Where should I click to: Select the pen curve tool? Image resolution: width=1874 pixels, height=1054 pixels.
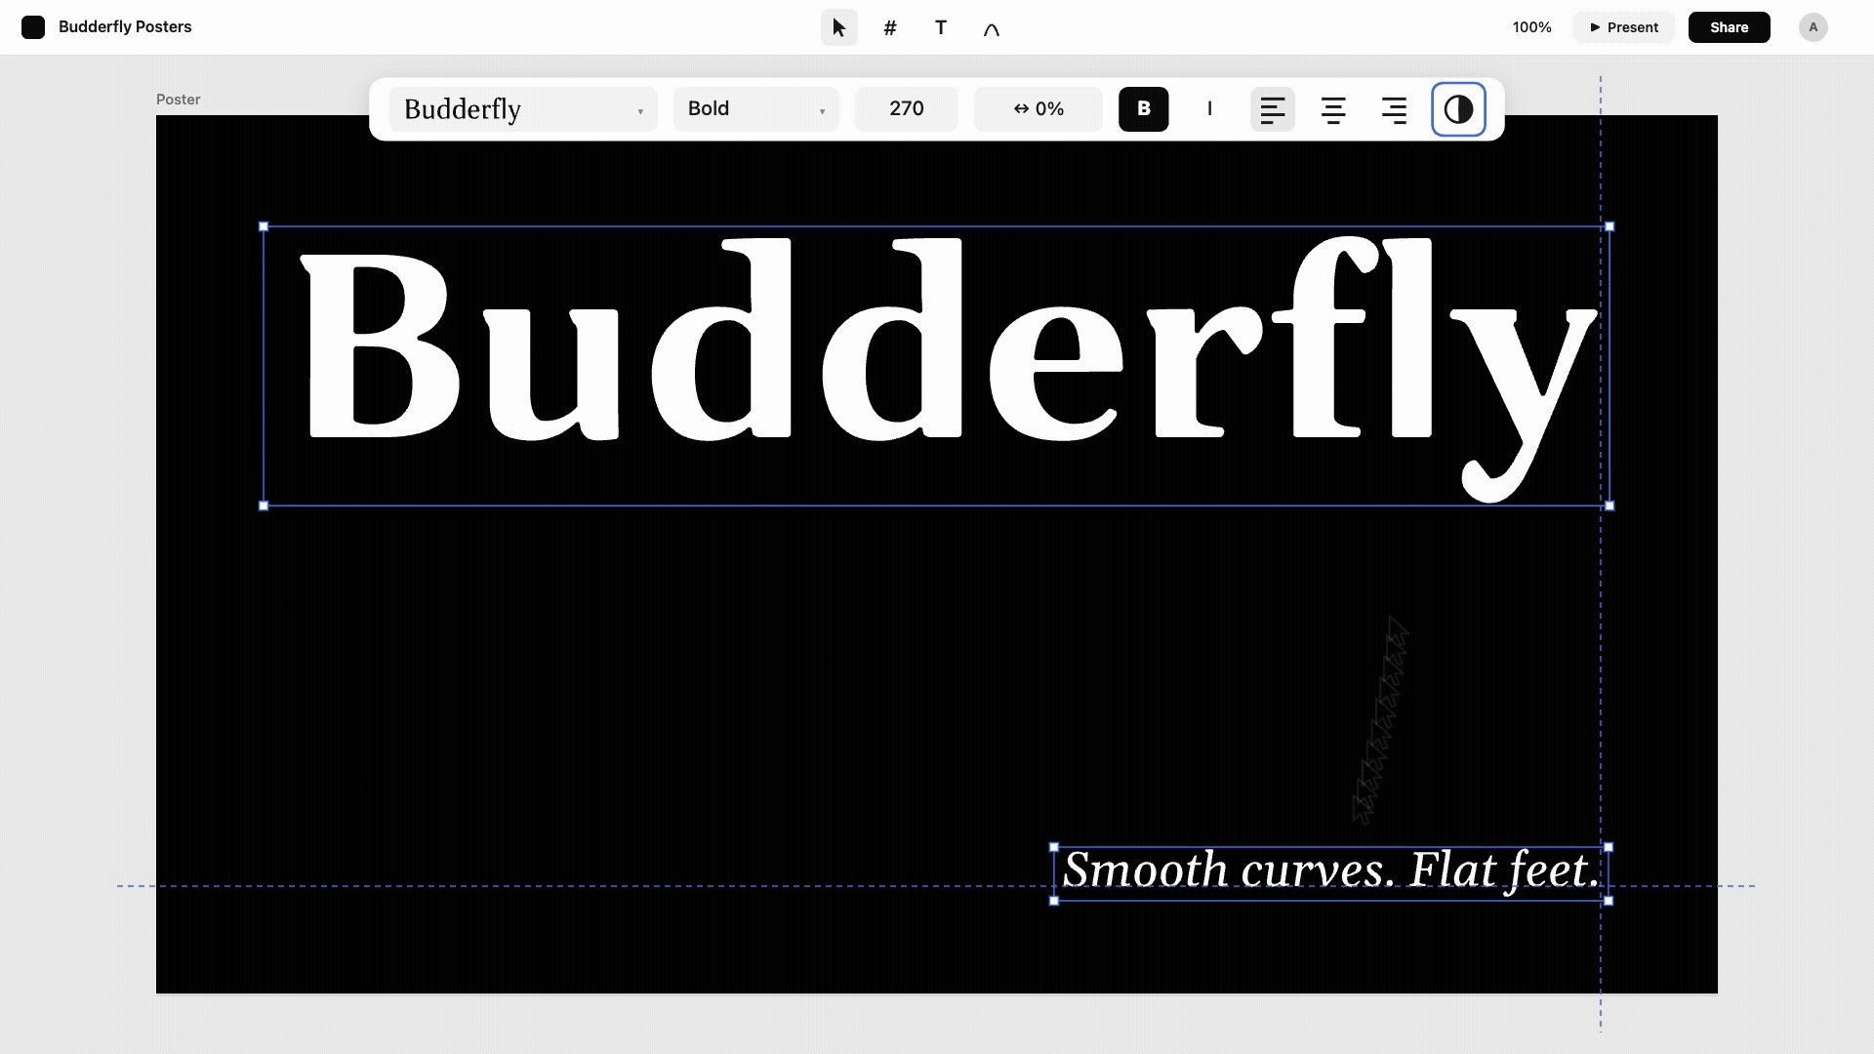992,27
